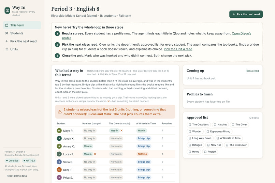Click the book icon on the New Kid chip
The width and height of the screenshot is (275, 183).
(208, 145)
